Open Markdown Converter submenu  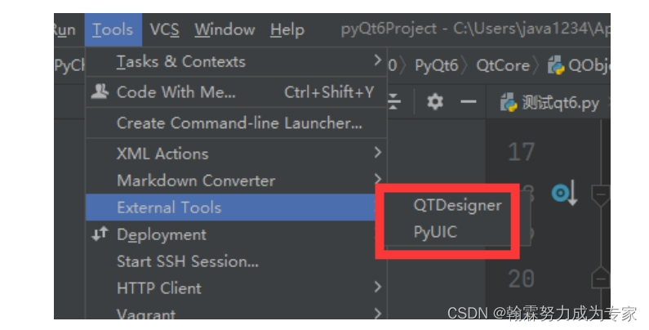[237, 181]
